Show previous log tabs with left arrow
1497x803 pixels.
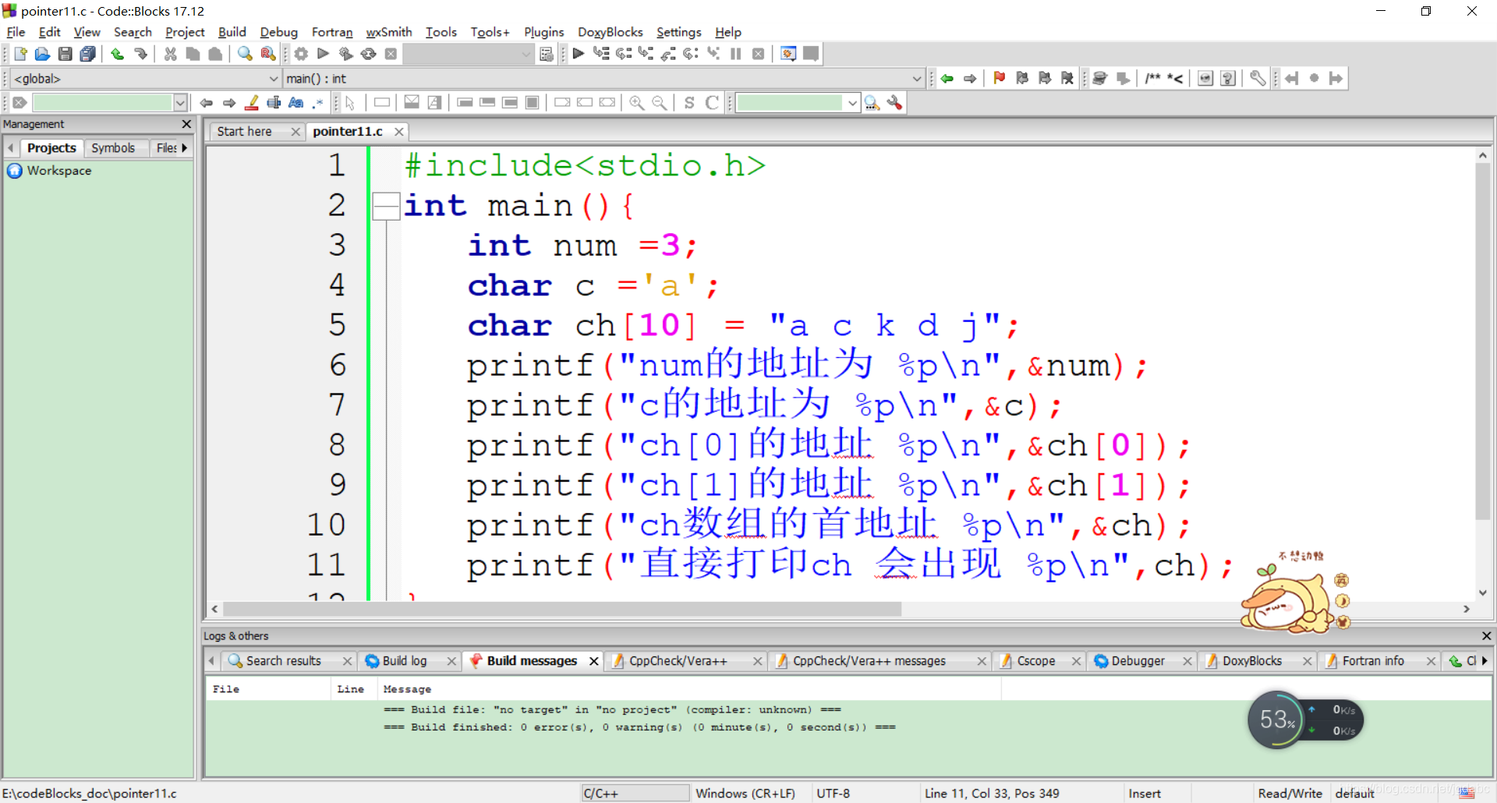click(x=211, y=660)
